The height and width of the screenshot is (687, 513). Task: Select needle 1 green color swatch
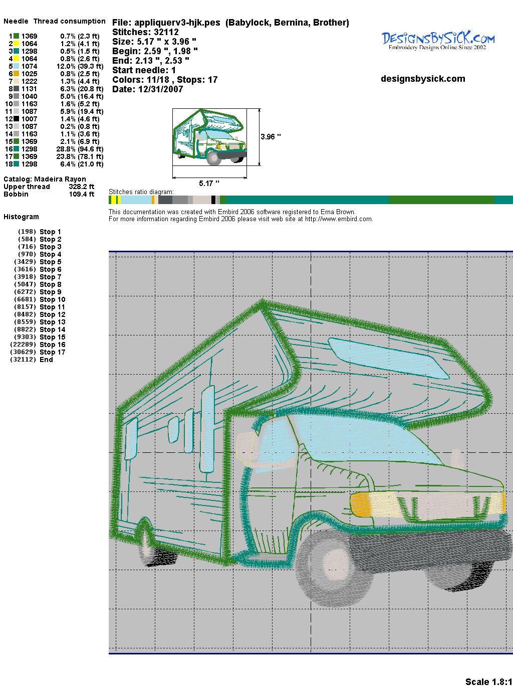(x=16, y=36)
